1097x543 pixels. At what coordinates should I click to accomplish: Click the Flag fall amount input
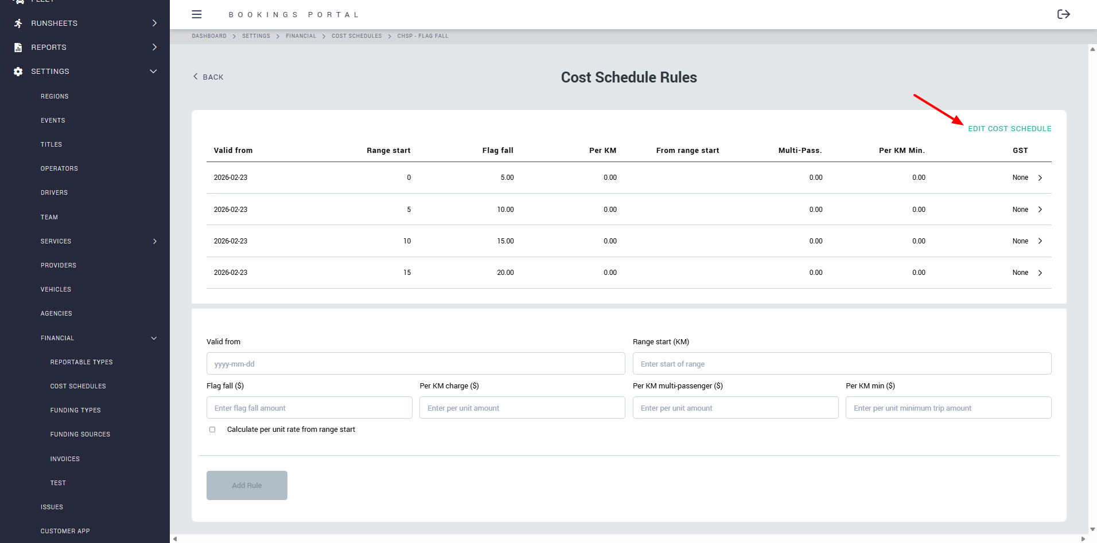(309, 408)
